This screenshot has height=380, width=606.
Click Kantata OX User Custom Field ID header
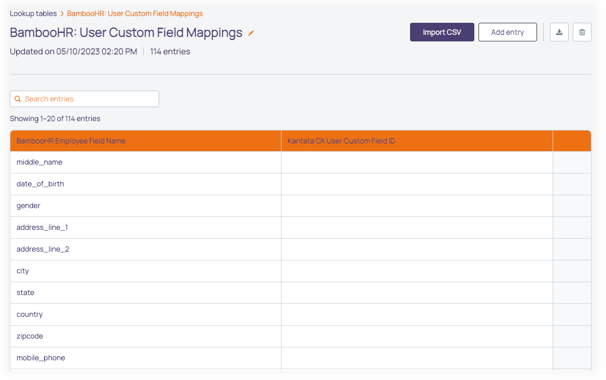click(417, 141)
